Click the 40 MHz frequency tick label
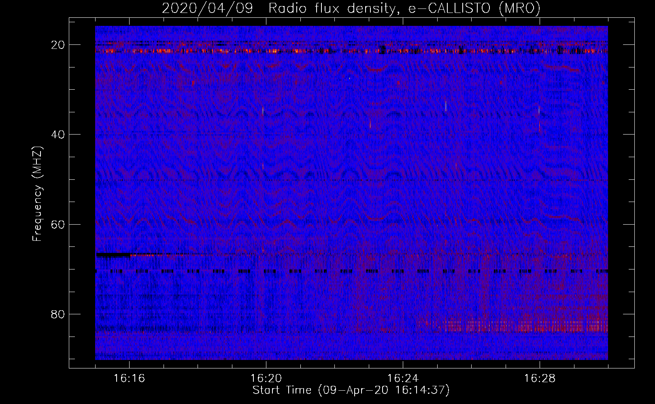This screenshot has width=655, height=404. [58, 135]
